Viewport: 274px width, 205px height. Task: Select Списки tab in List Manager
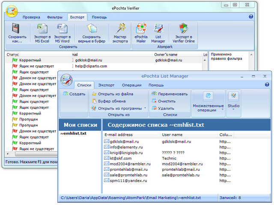pyautogui.click(x=84, y=85)
